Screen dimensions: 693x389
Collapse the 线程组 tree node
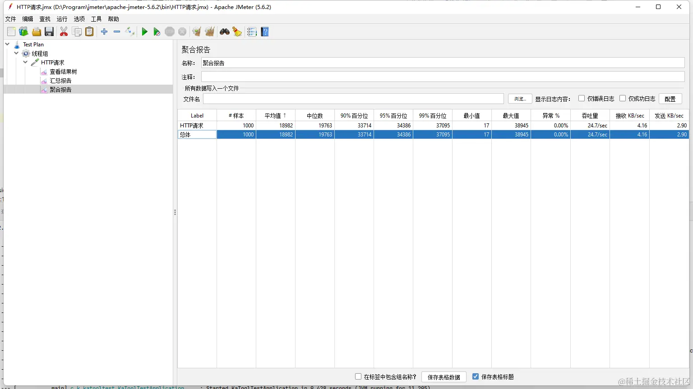16,53
